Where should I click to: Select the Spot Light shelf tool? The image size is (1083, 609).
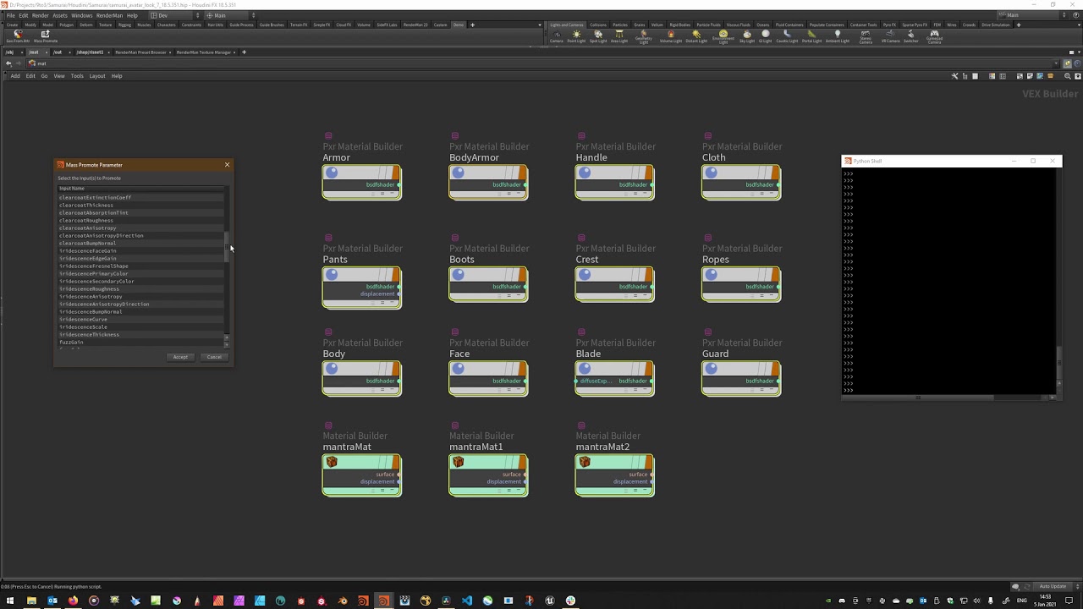point(598,36)
